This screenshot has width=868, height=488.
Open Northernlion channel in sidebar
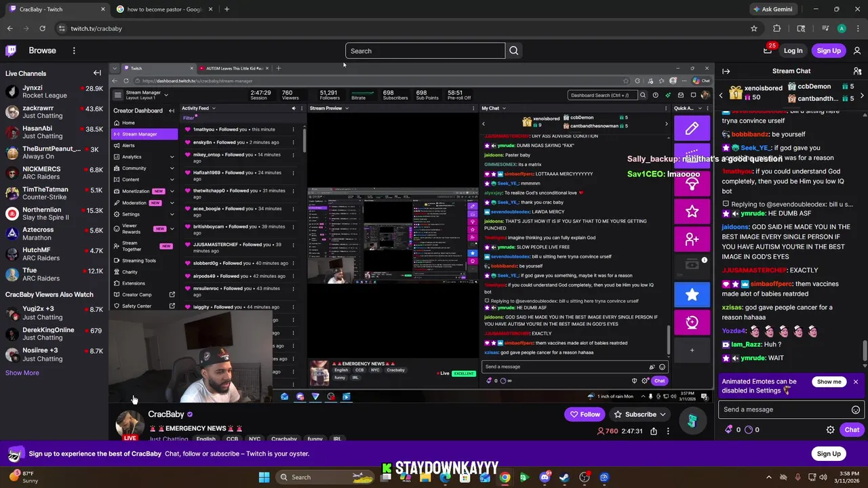coord(54,213)
